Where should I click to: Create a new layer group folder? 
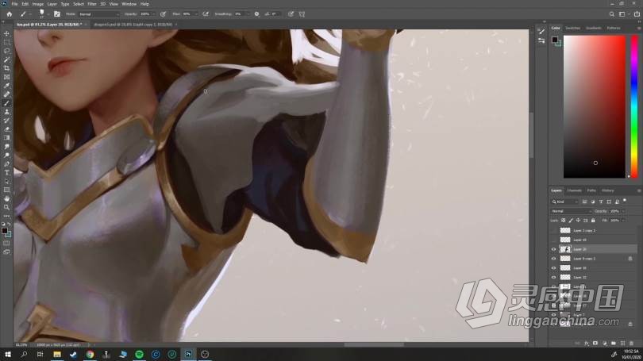pos(613,343)
